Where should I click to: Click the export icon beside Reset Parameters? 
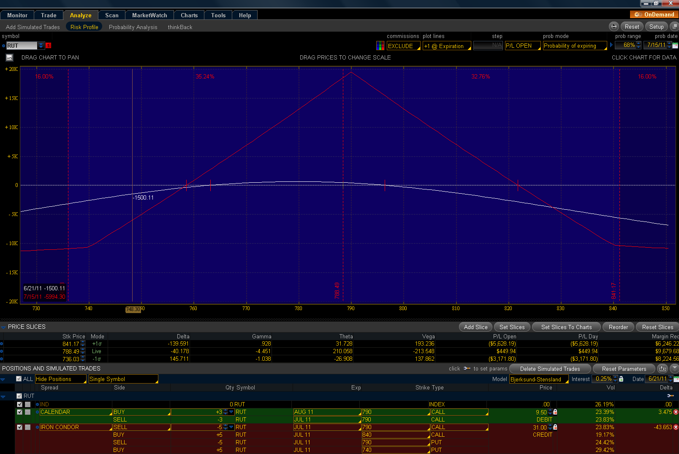click(663, 368)
